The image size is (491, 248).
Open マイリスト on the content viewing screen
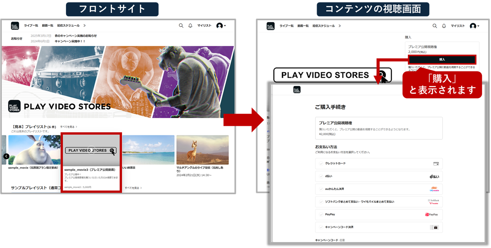(458, 26)
